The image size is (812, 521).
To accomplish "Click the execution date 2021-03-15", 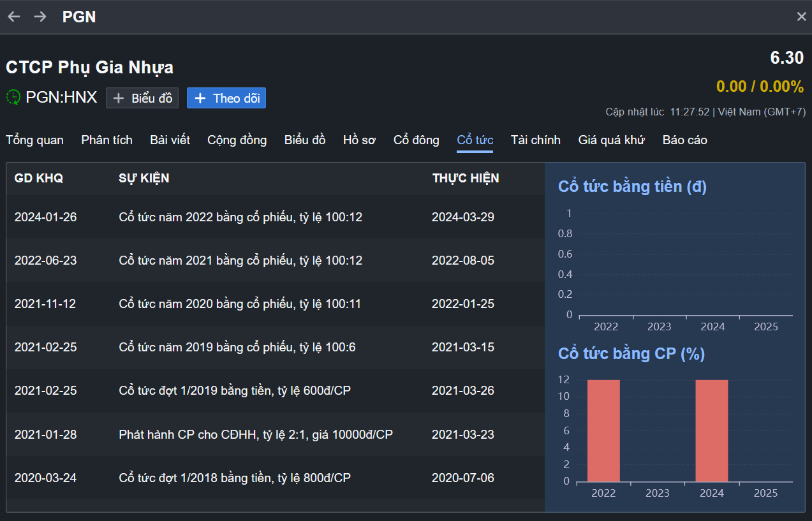I will [463, 348].
